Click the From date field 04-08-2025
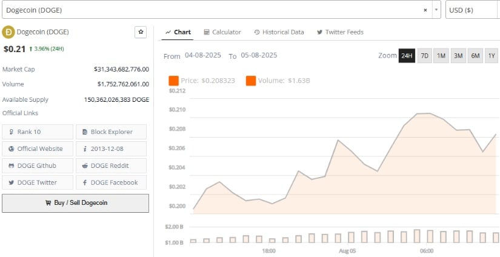500x257 pixels. coord(203,55)
